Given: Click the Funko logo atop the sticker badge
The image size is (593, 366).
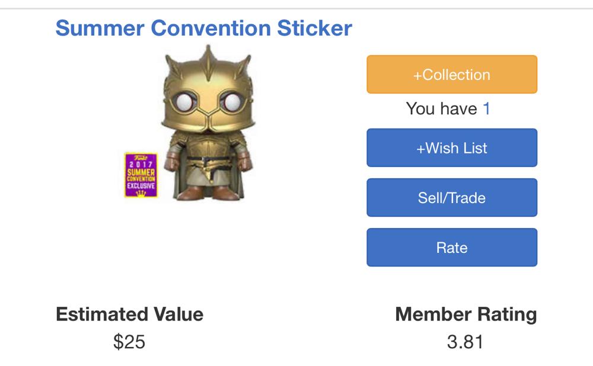Looking at the screenshot, I should pos(140,158).
